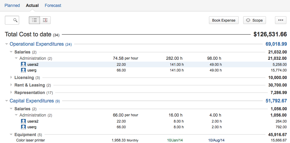Expand the Rent & Leasing category
Image resolution: width=290 pixels, height=143 pixels.
point(11,85)
